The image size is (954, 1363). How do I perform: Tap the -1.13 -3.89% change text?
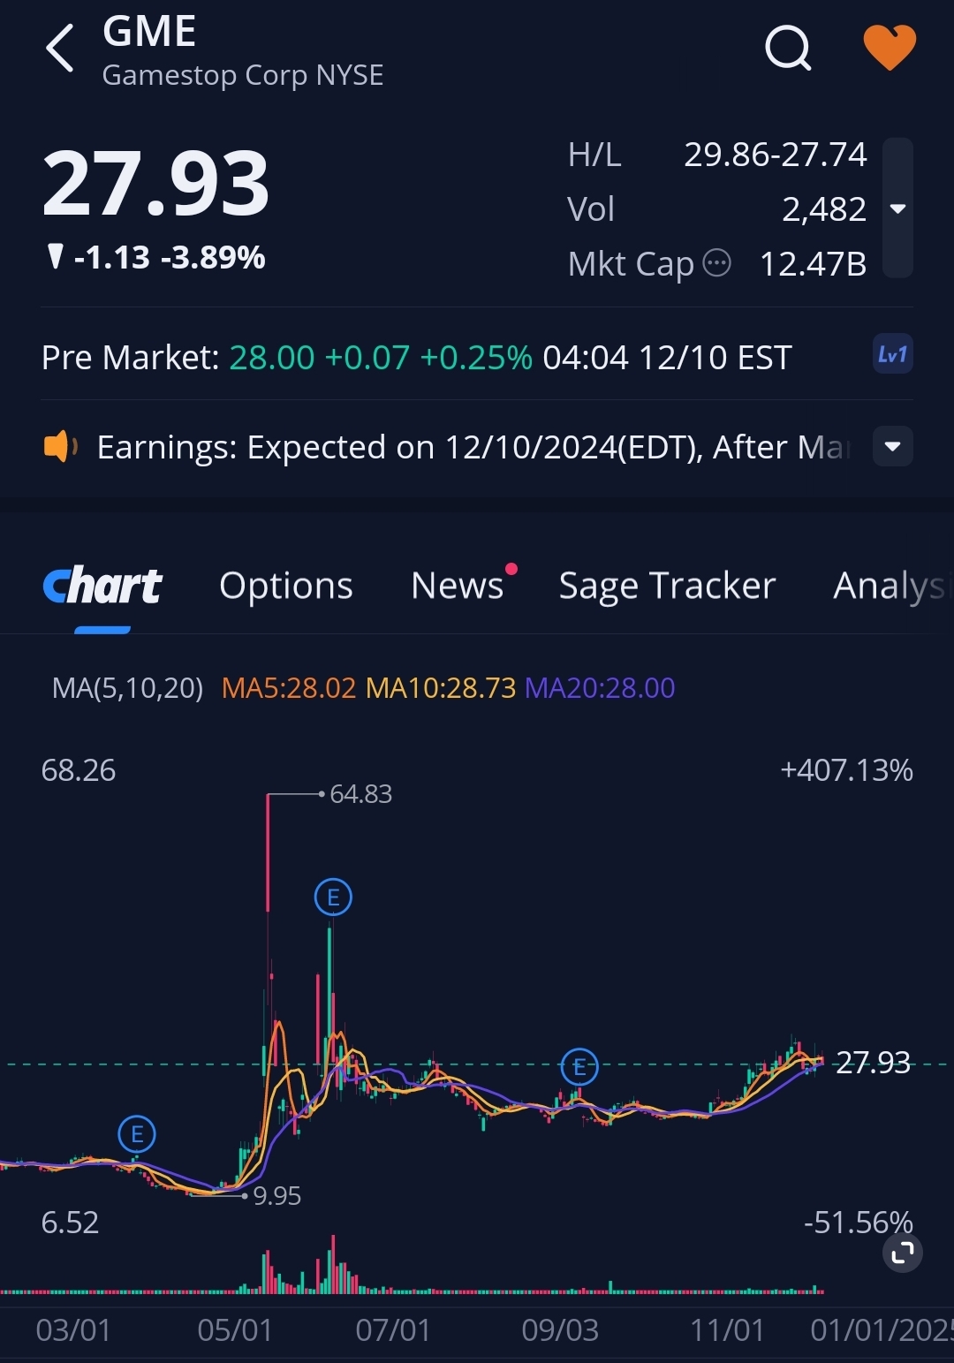[169, 258]
